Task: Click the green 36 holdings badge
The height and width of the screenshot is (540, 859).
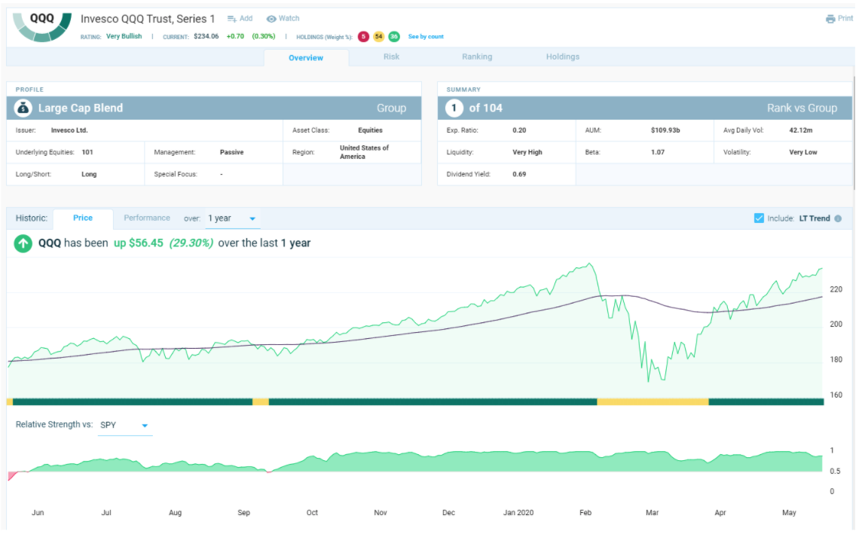Action: pyautogui.click(x=393, y=35)
